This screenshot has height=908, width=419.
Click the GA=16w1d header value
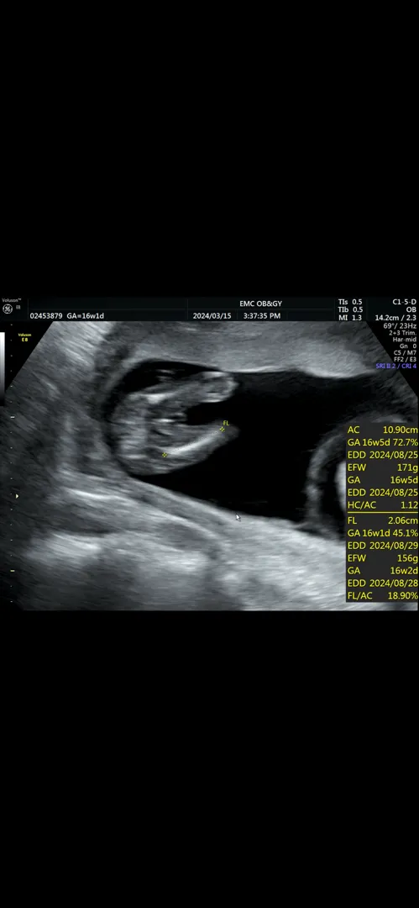(x=86, y=316)
